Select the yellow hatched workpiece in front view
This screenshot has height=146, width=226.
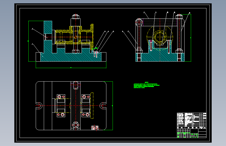tap(74, 36)
